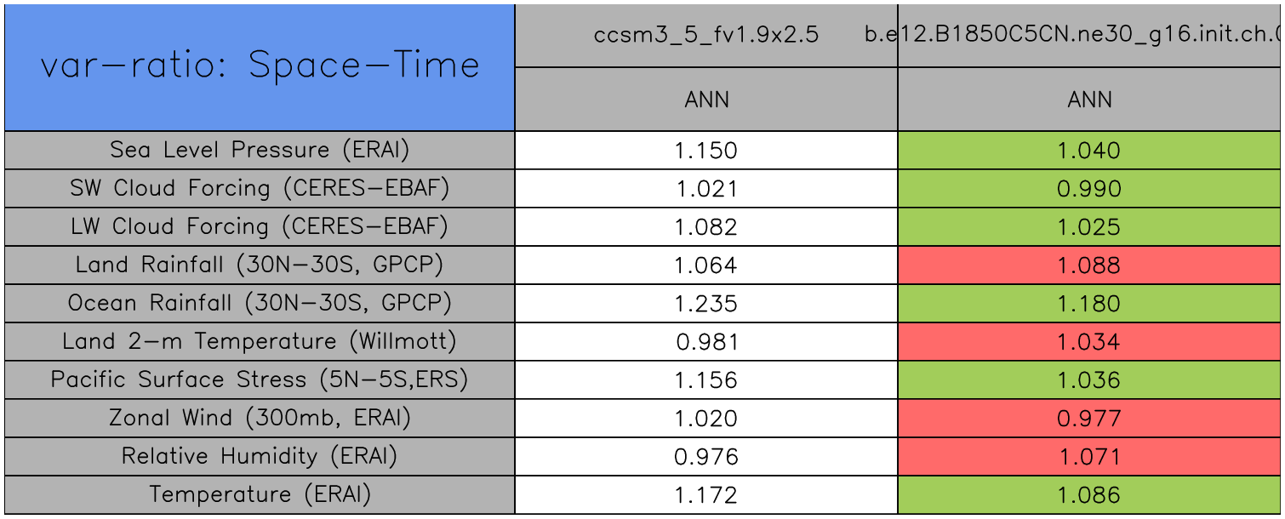Screen dimensions: 1285x519
Task: Open the LW Cloud Forcing (CERES-EBAF) row
Action: coord(260,226)
